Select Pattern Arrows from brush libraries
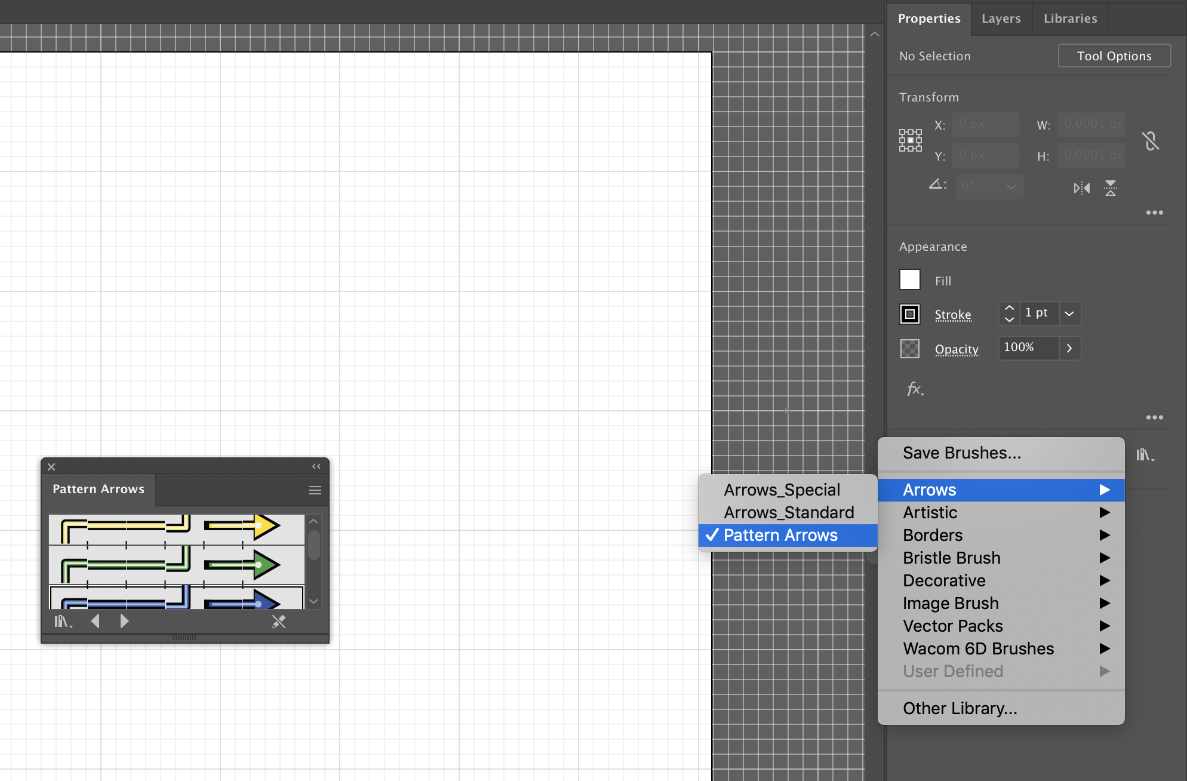 click(781, 535)
